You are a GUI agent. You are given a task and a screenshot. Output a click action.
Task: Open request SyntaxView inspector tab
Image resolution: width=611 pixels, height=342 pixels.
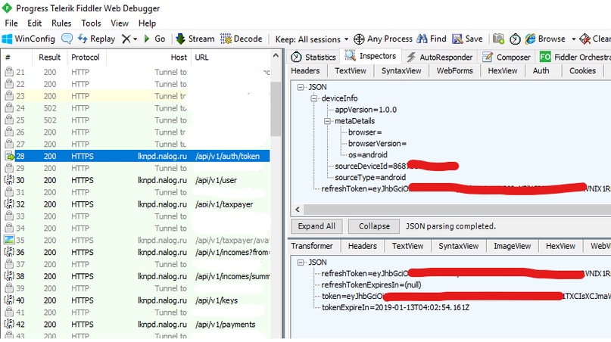pos(401,70)
